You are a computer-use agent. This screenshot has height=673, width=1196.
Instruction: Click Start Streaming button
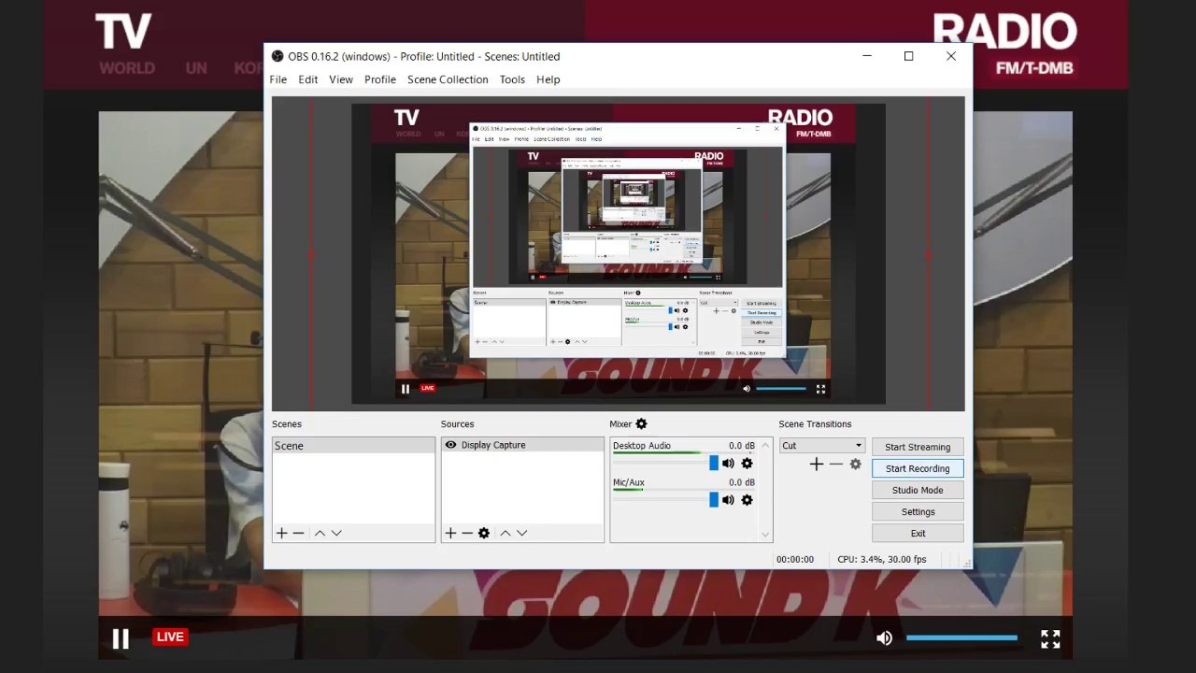pos(918,447)
